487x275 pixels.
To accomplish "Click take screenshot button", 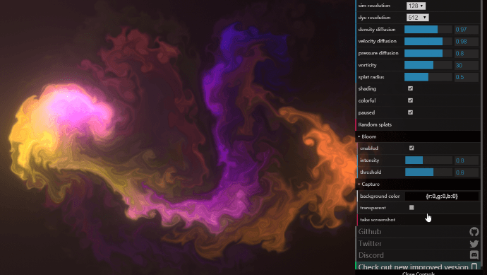I will 419,220.
